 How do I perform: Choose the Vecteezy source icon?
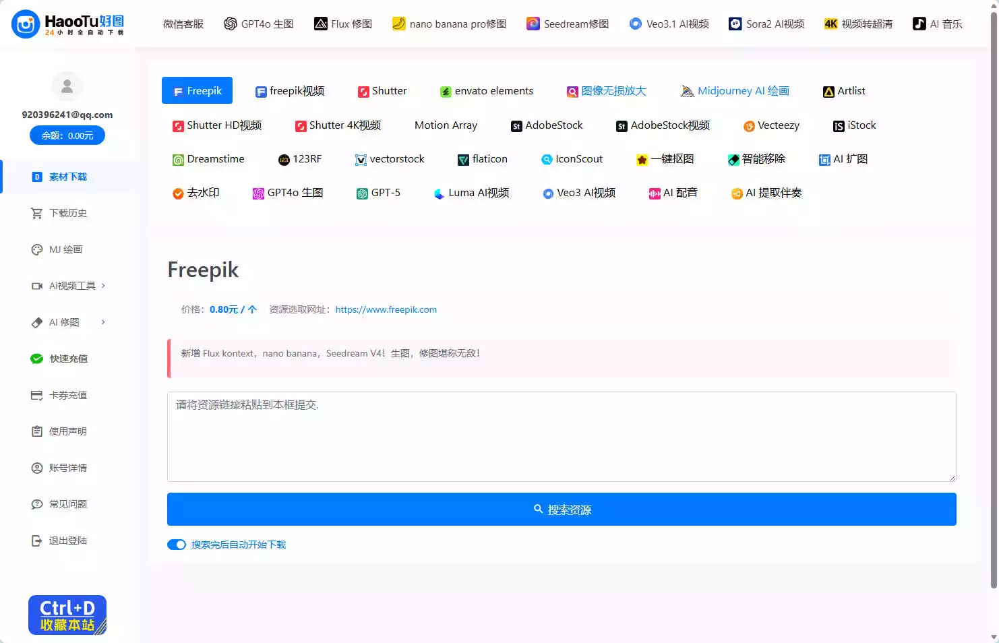coord(749,126)
